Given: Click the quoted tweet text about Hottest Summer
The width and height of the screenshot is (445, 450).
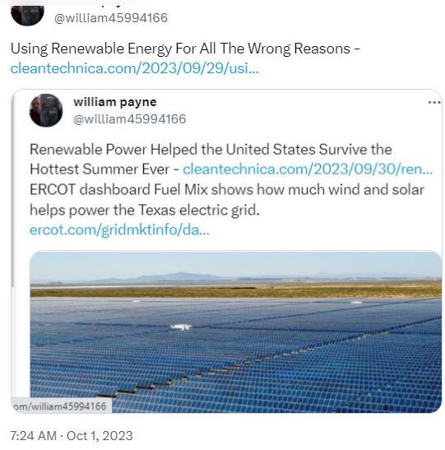Looking at the screenshot, I should pyautogui.click(x=211, y=160).
